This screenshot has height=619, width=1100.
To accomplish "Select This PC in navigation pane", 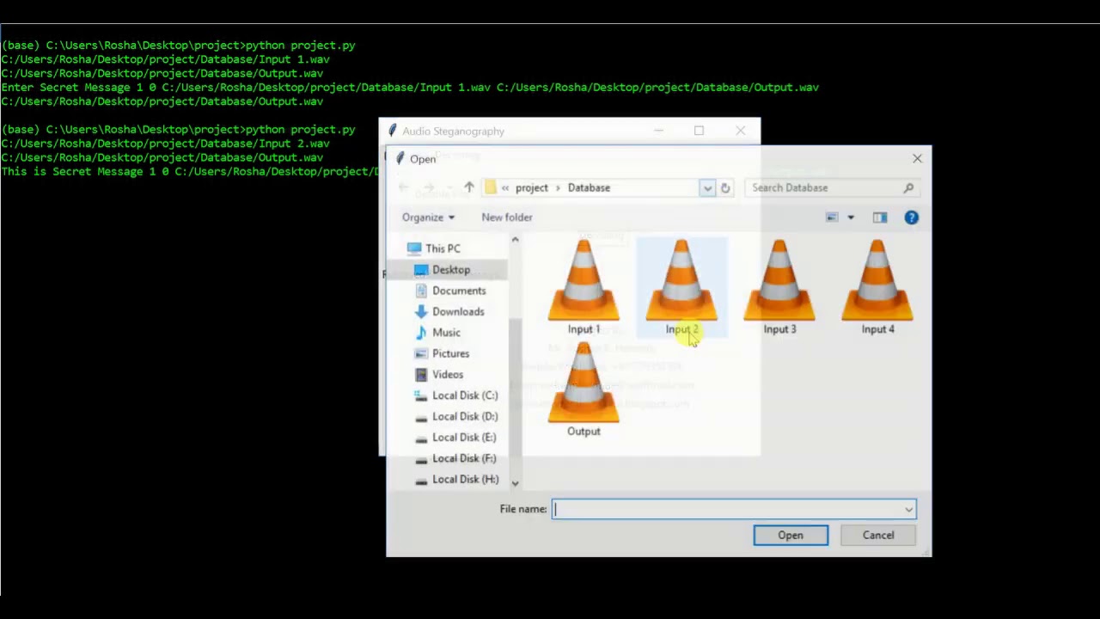I will click(434, 248).
